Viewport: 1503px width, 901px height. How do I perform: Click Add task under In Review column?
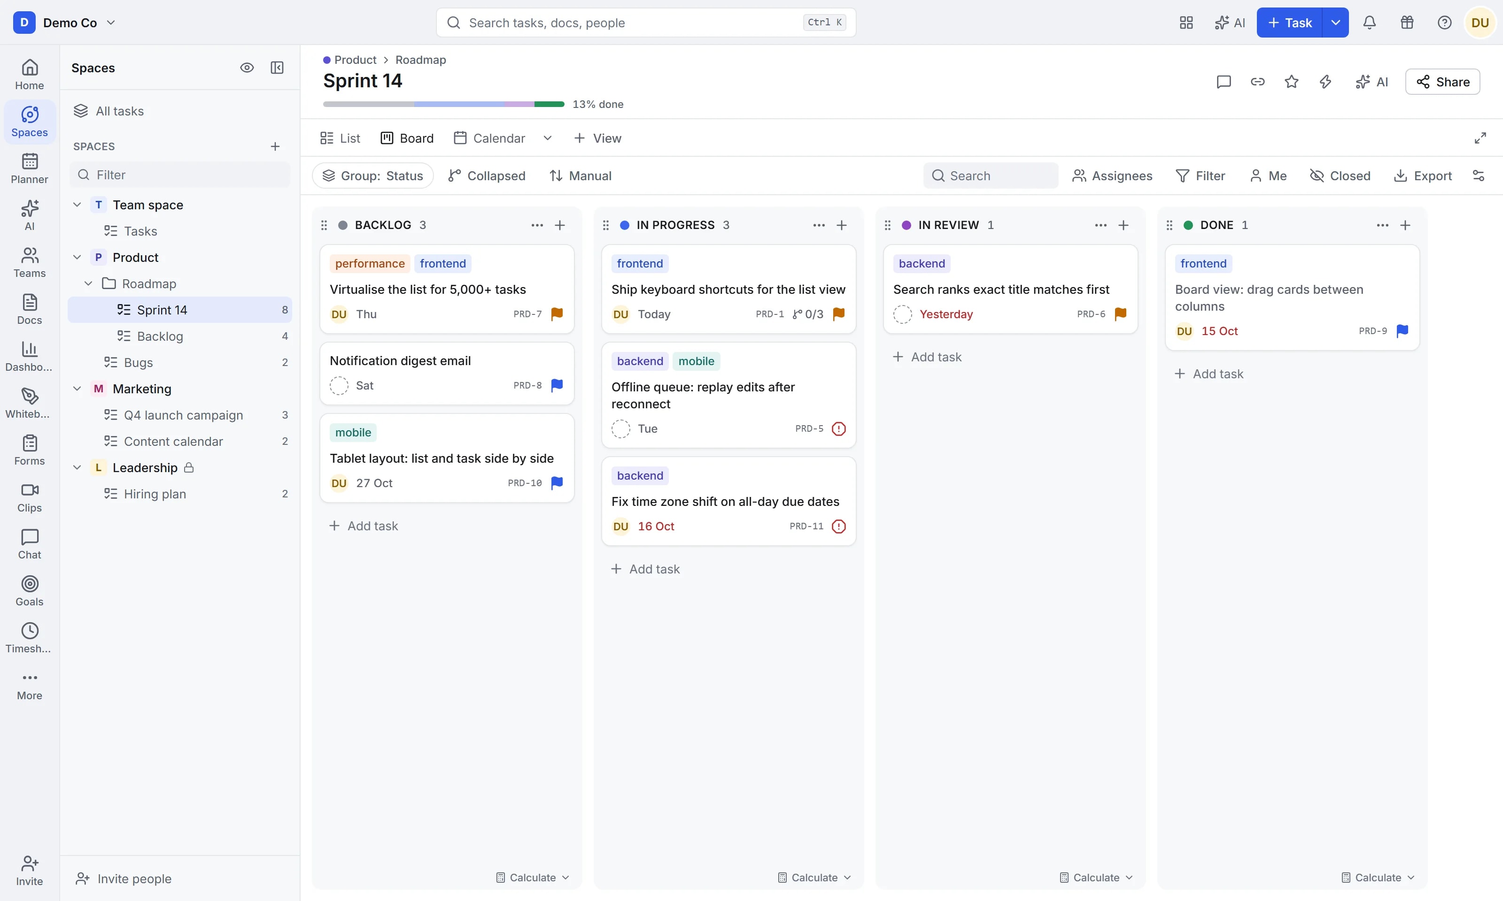tap(927, 356)
